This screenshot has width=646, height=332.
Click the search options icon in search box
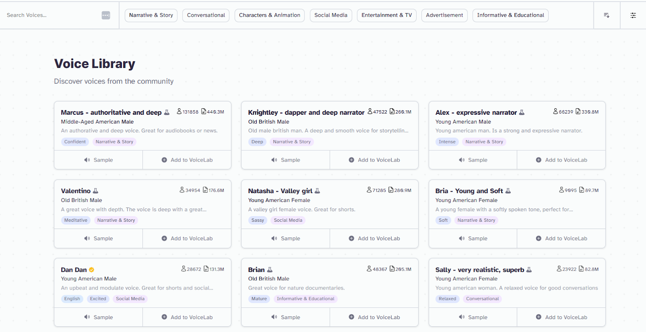pos(106,15)
